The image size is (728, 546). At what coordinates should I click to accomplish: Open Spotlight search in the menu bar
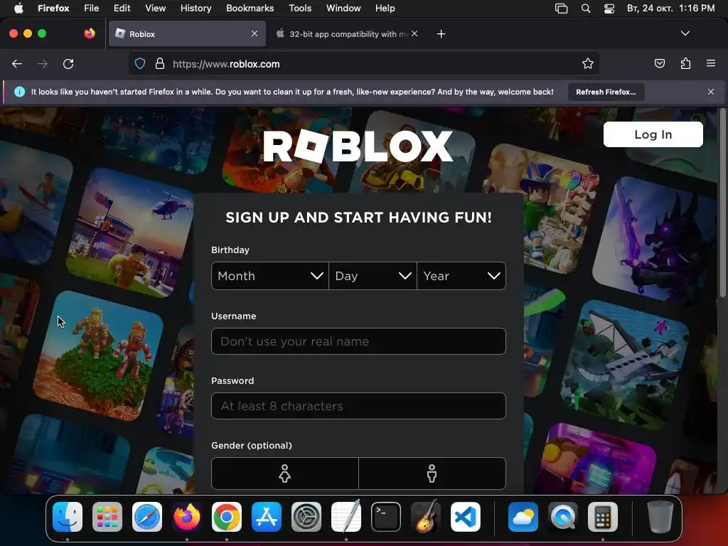[x=586, y=9]
